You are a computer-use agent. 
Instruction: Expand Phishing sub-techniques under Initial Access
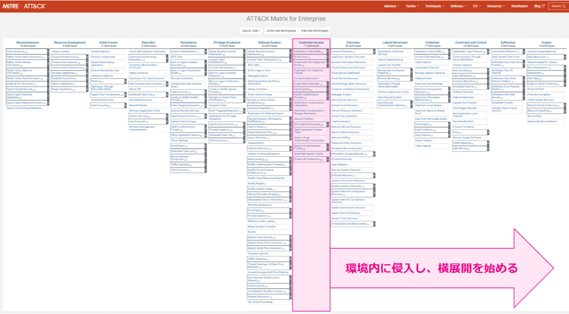125,81
